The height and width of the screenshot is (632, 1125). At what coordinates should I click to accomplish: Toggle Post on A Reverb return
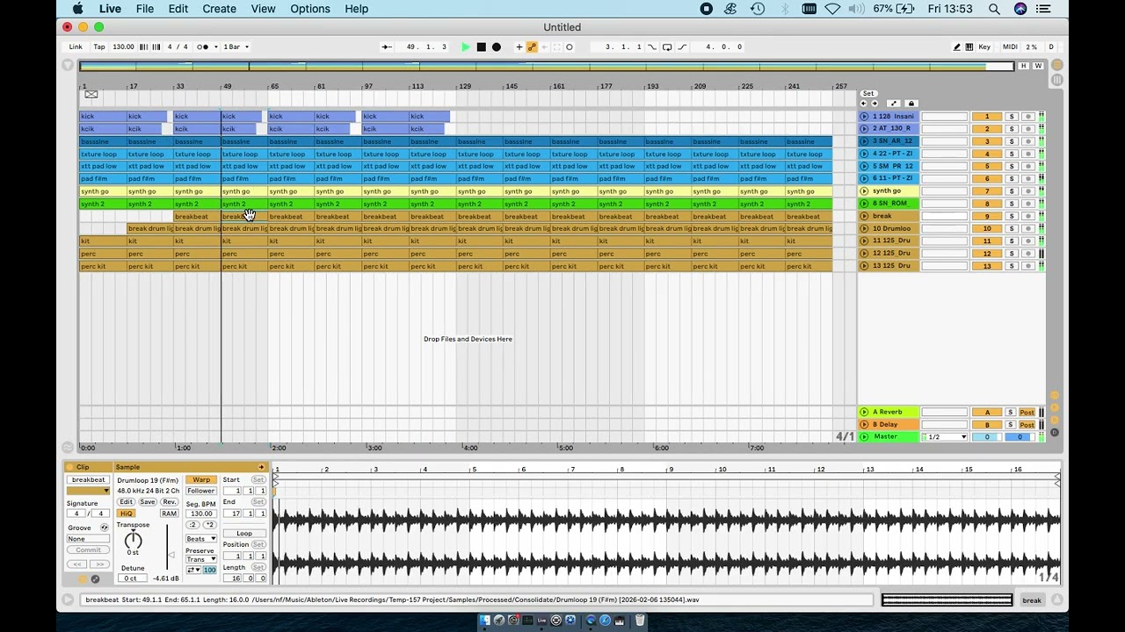point(1027,412)
